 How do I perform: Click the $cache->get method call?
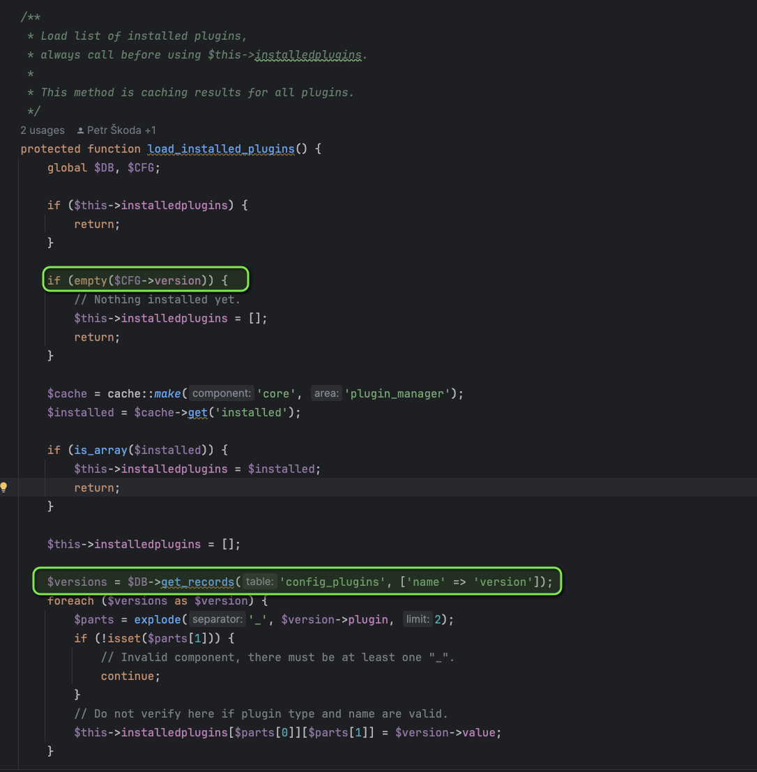click(197, 413)
